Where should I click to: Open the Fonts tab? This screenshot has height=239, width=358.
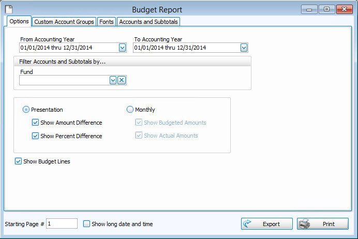(107, 22)
